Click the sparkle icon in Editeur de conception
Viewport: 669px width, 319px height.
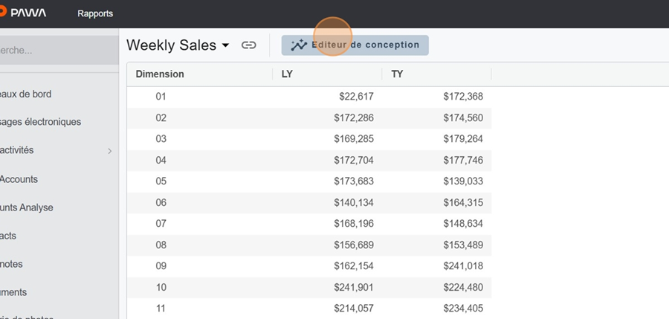point(299,45)
